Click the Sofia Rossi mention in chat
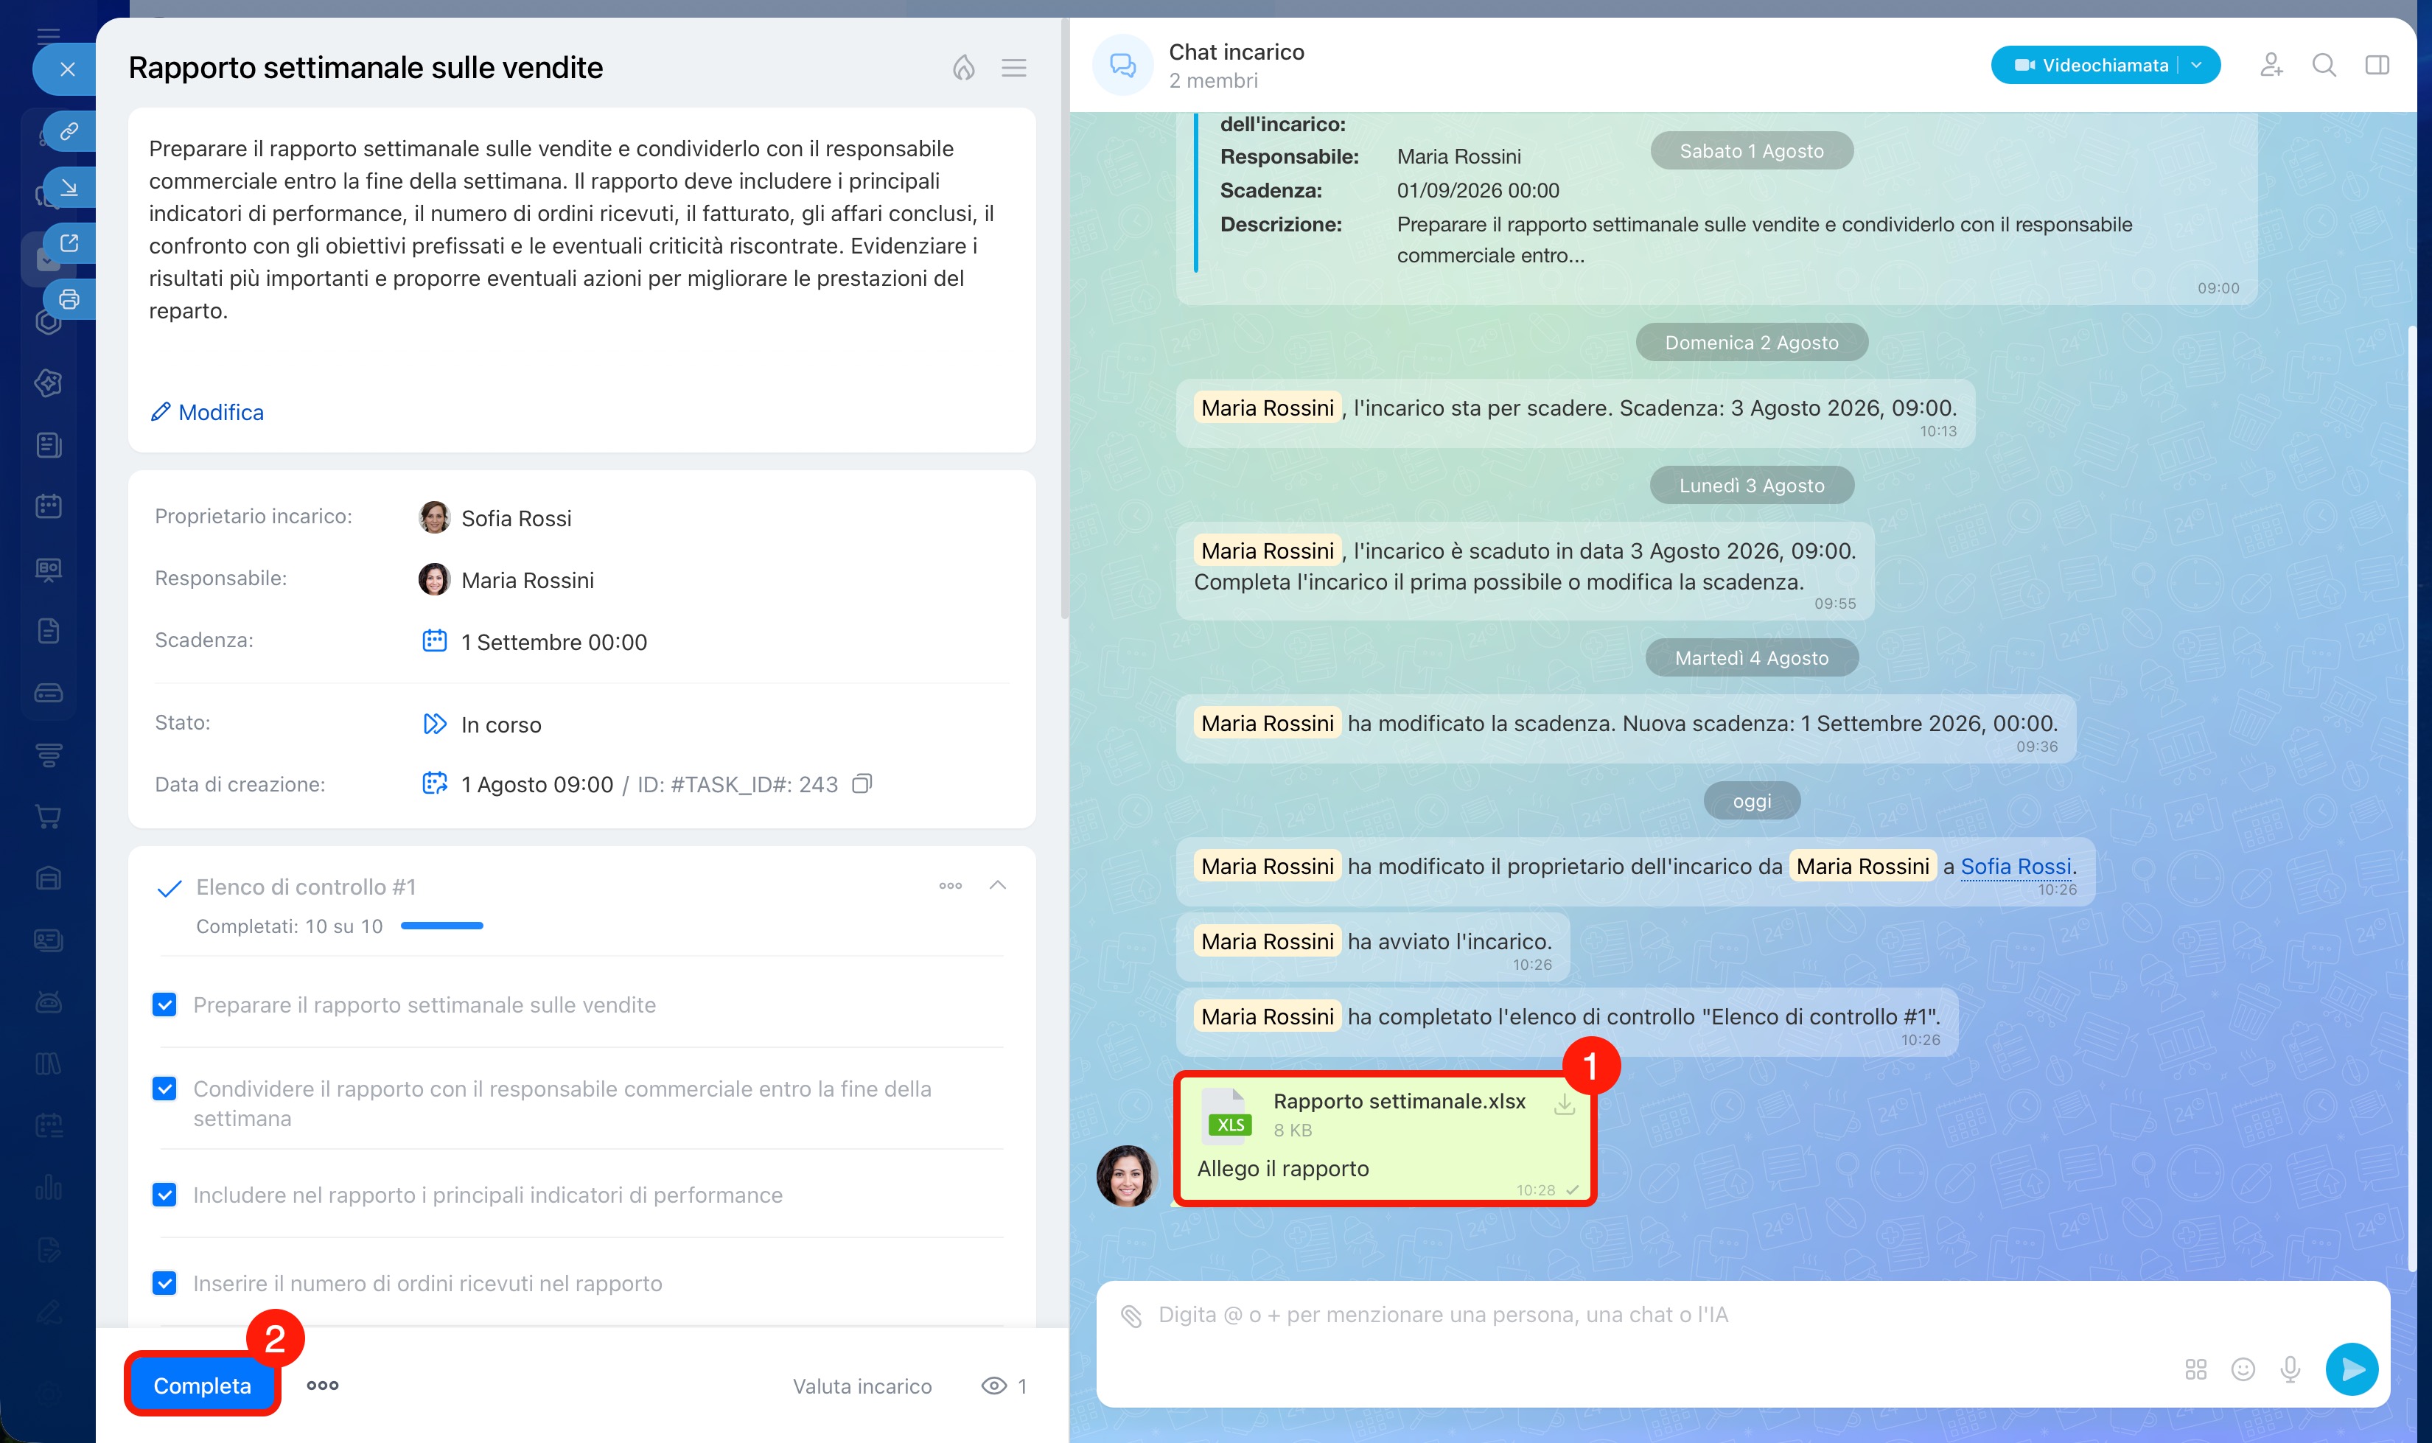 (2015, 867)
